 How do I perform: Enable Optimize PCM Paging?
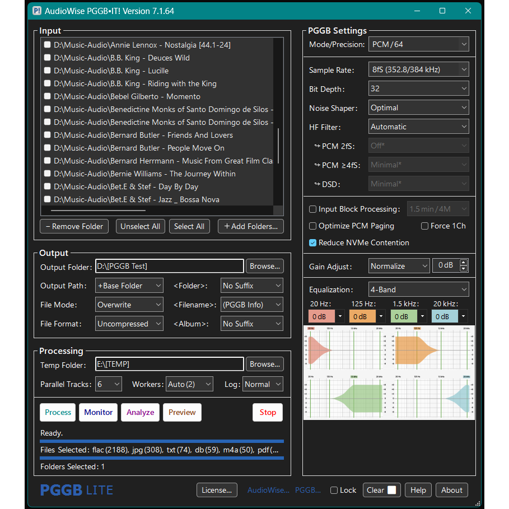[312, 226]
